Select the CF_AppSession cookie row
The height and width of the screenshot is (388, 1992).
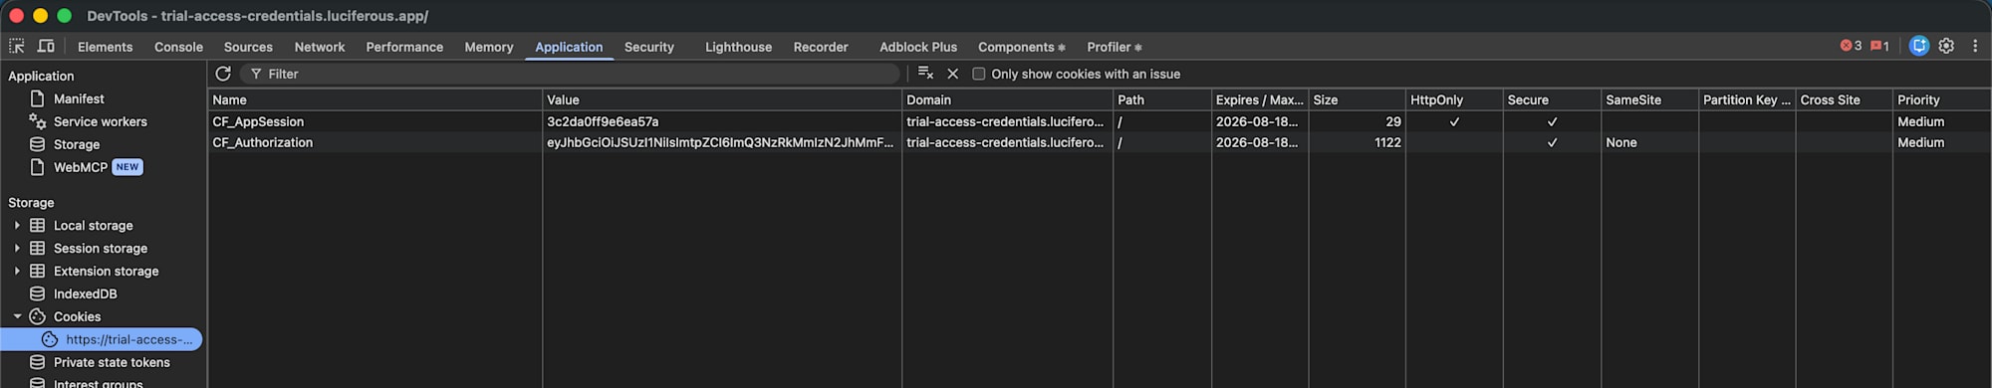coord(1100,121)
